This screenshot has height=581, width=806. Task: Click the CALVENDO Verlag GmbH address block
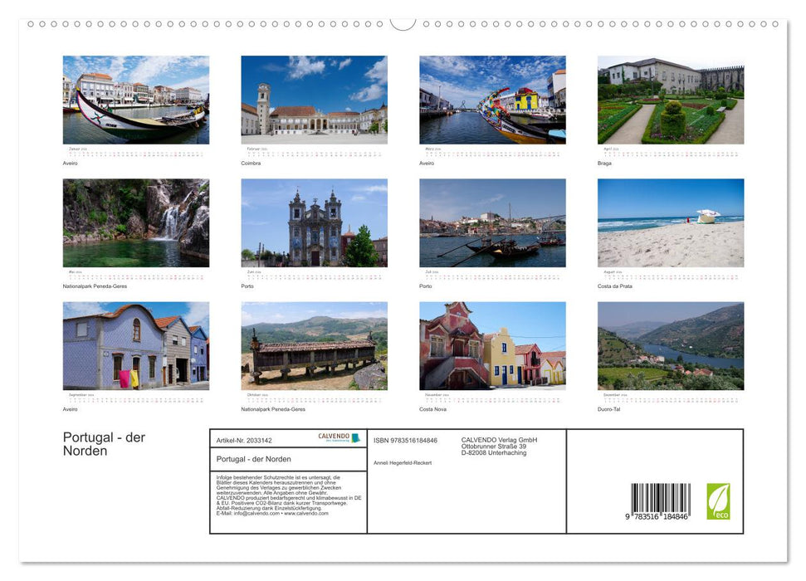coord(499,446)
